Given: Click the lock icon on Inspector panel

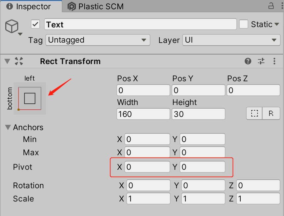Looking at the screenshot, I should click(271, 6).
